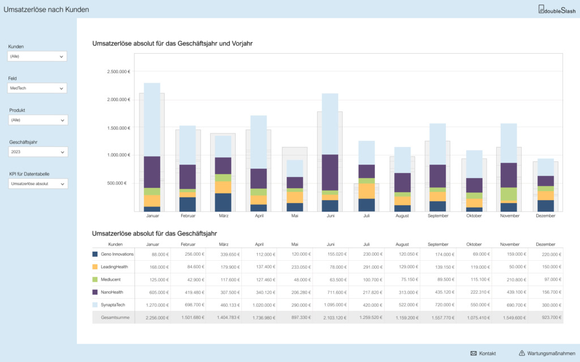Open the Kunden dropdown filter
This screenshot has width=580, height=362.
point(37,56)
